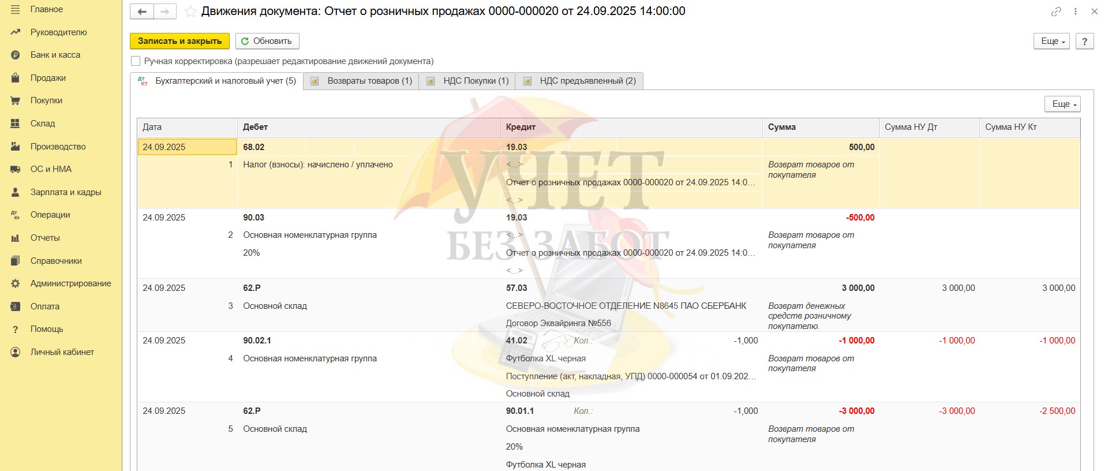This screenshot has width=1108, height=471.
Task: Click Записать и закрыть button
Action: click(x=180, y=41)
